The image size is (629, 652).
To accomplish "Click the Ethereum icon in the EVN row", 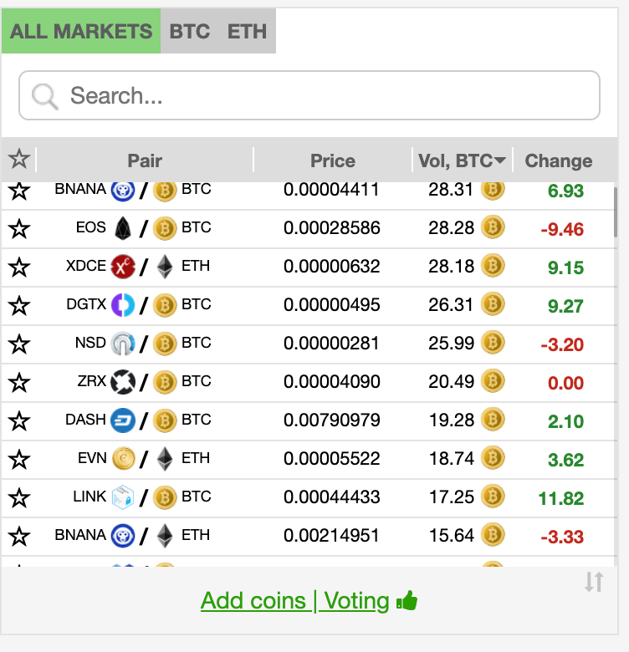I will click(165, 459).
